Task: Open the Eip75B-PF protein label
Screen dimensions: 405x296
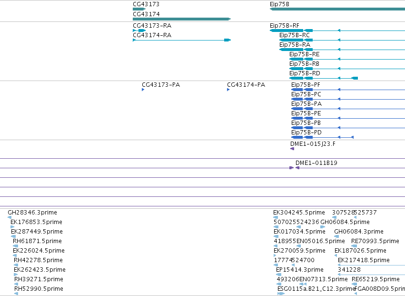Action: tap(306, 85)
